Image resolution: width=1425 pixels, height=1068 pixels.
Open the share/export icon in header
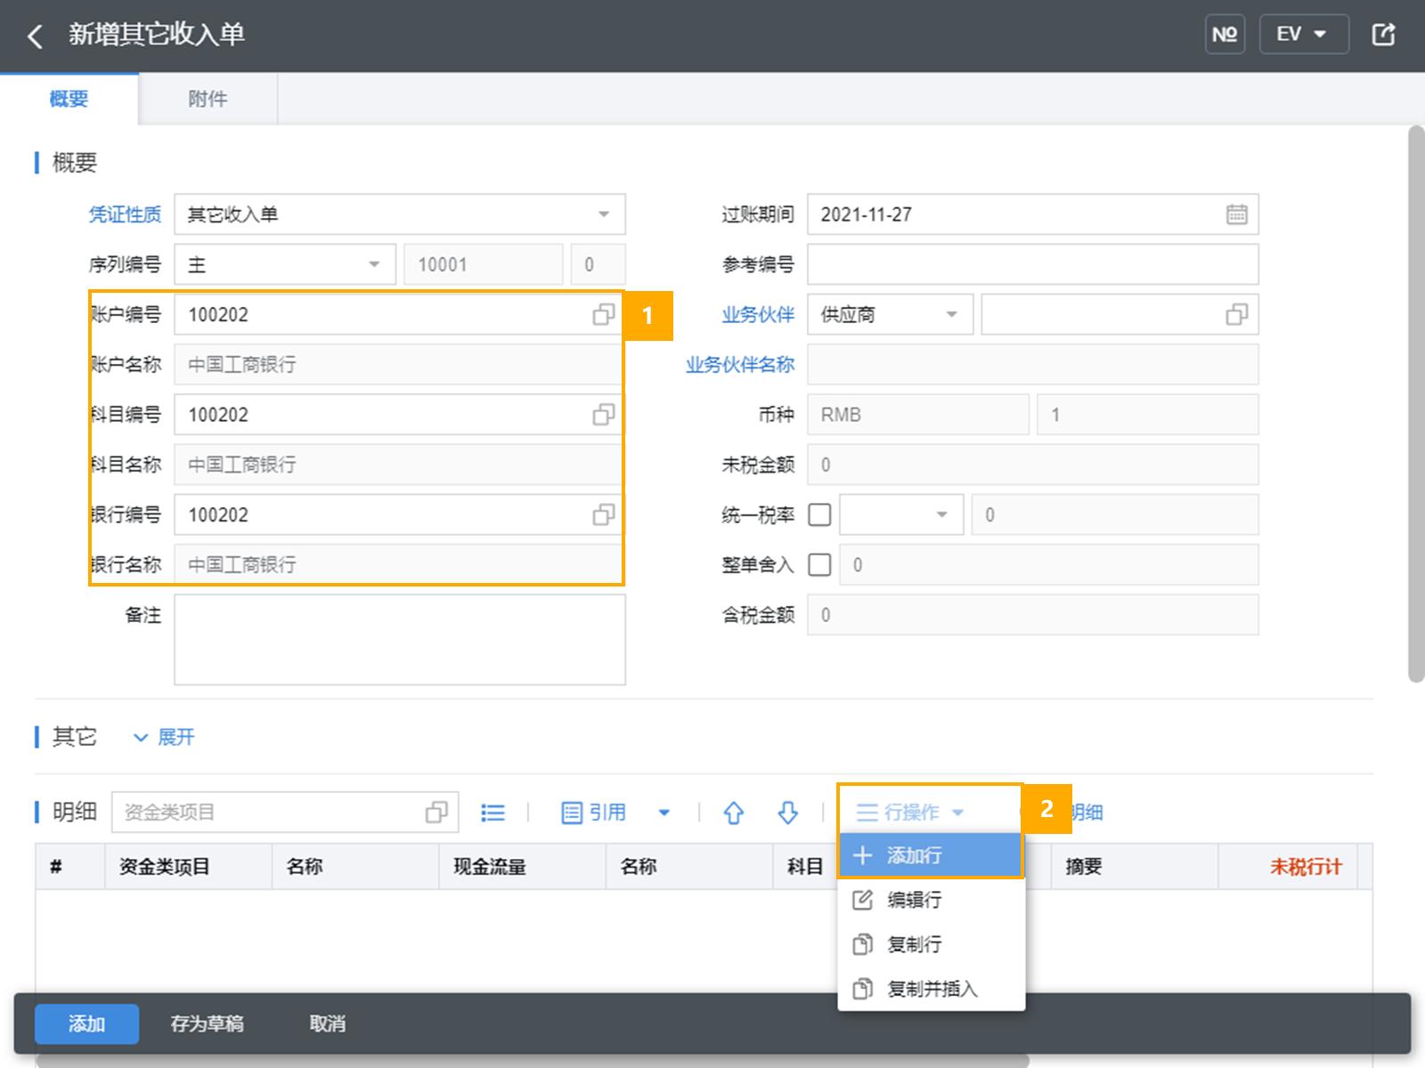tap(1383, 35)
